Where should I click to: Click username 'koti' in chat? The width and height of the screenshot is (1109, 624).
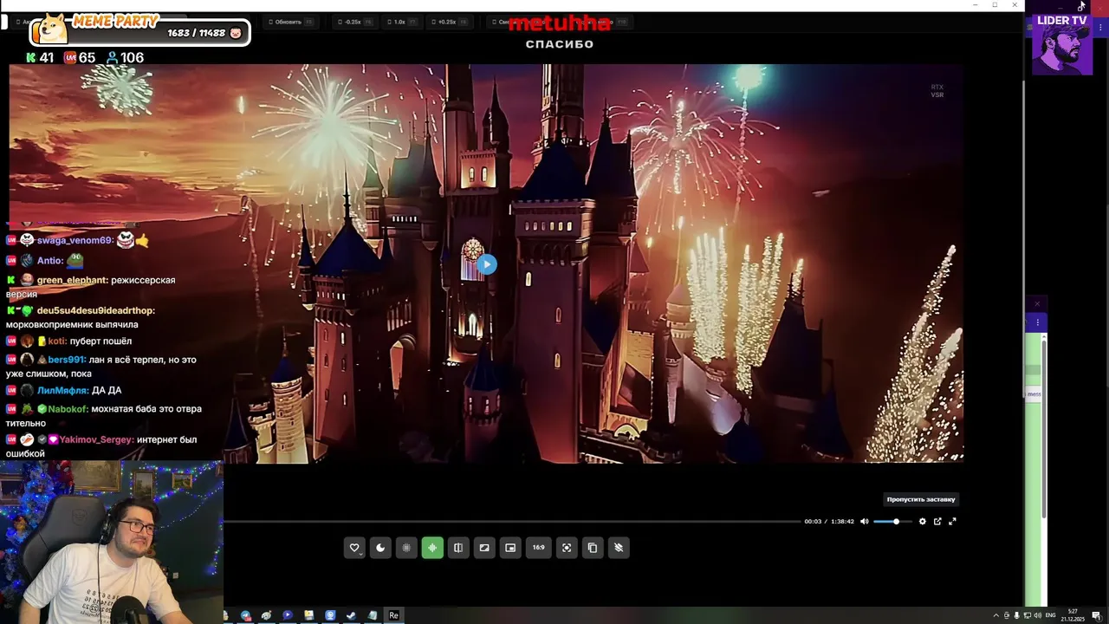[57, 341]
